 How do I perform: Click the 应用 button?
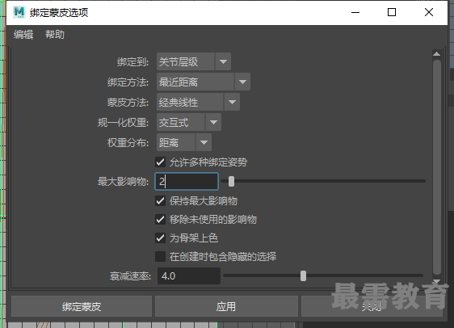point(226,306)
